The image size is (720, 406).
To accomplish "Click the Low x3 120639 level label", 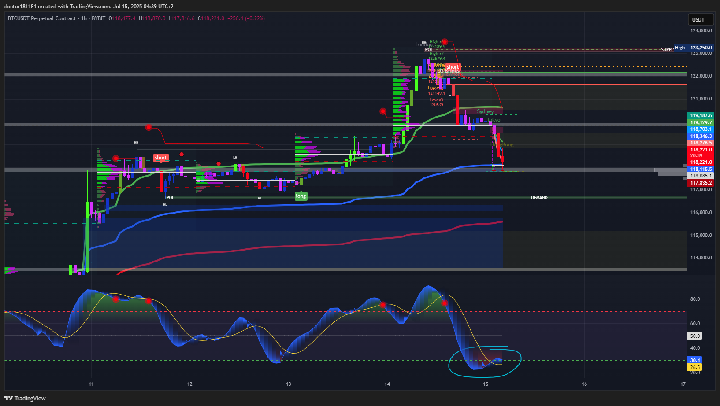I will tap(437, 102).
